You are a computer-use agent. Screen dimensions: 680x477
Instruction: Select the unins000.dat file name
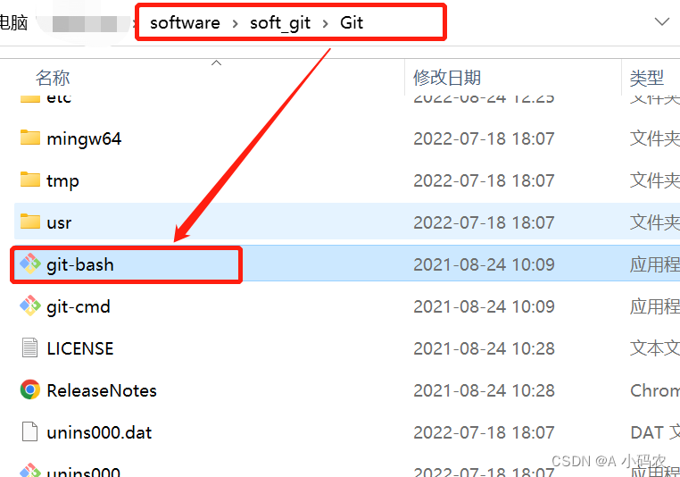point(99,432)
